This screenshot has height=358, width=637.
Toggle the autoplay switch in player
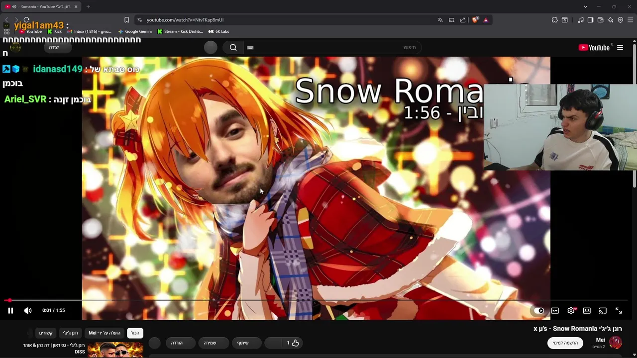tap(539, 311)
